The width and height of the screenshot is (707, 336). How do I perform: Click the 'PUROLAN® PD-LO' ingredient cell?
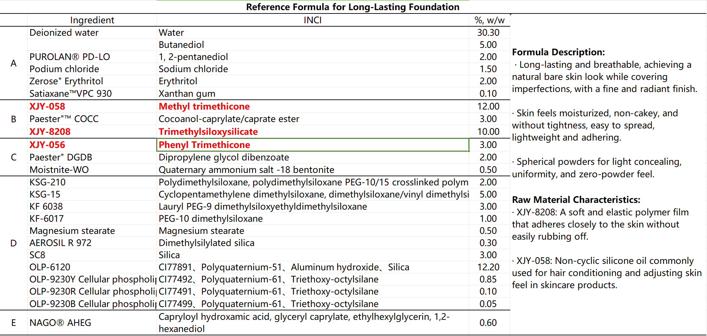coord(92,57)
